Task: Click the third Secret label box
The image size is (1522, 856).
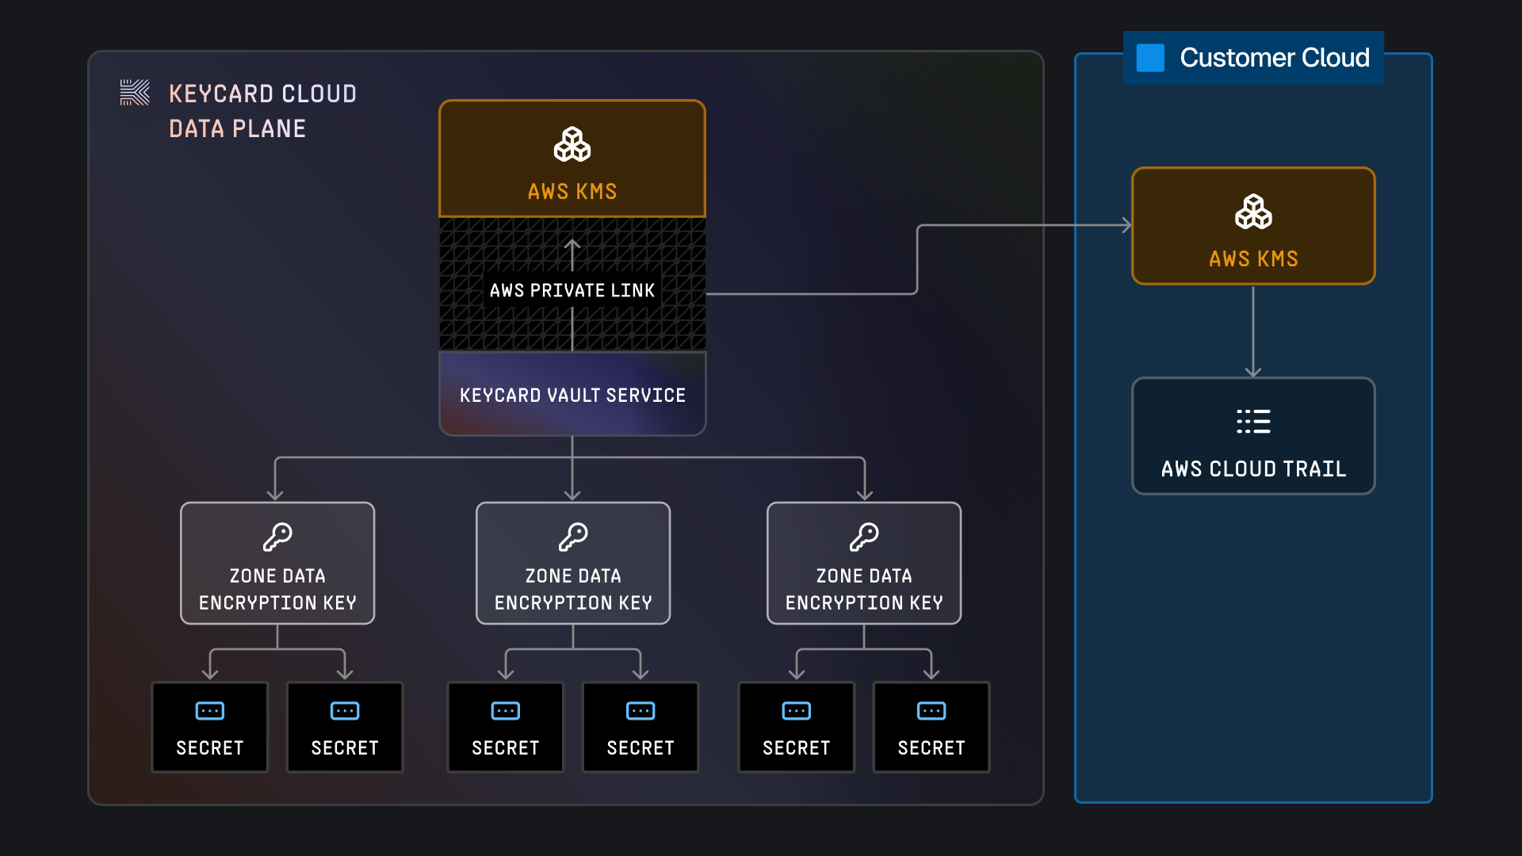Action: coord(505,727)
